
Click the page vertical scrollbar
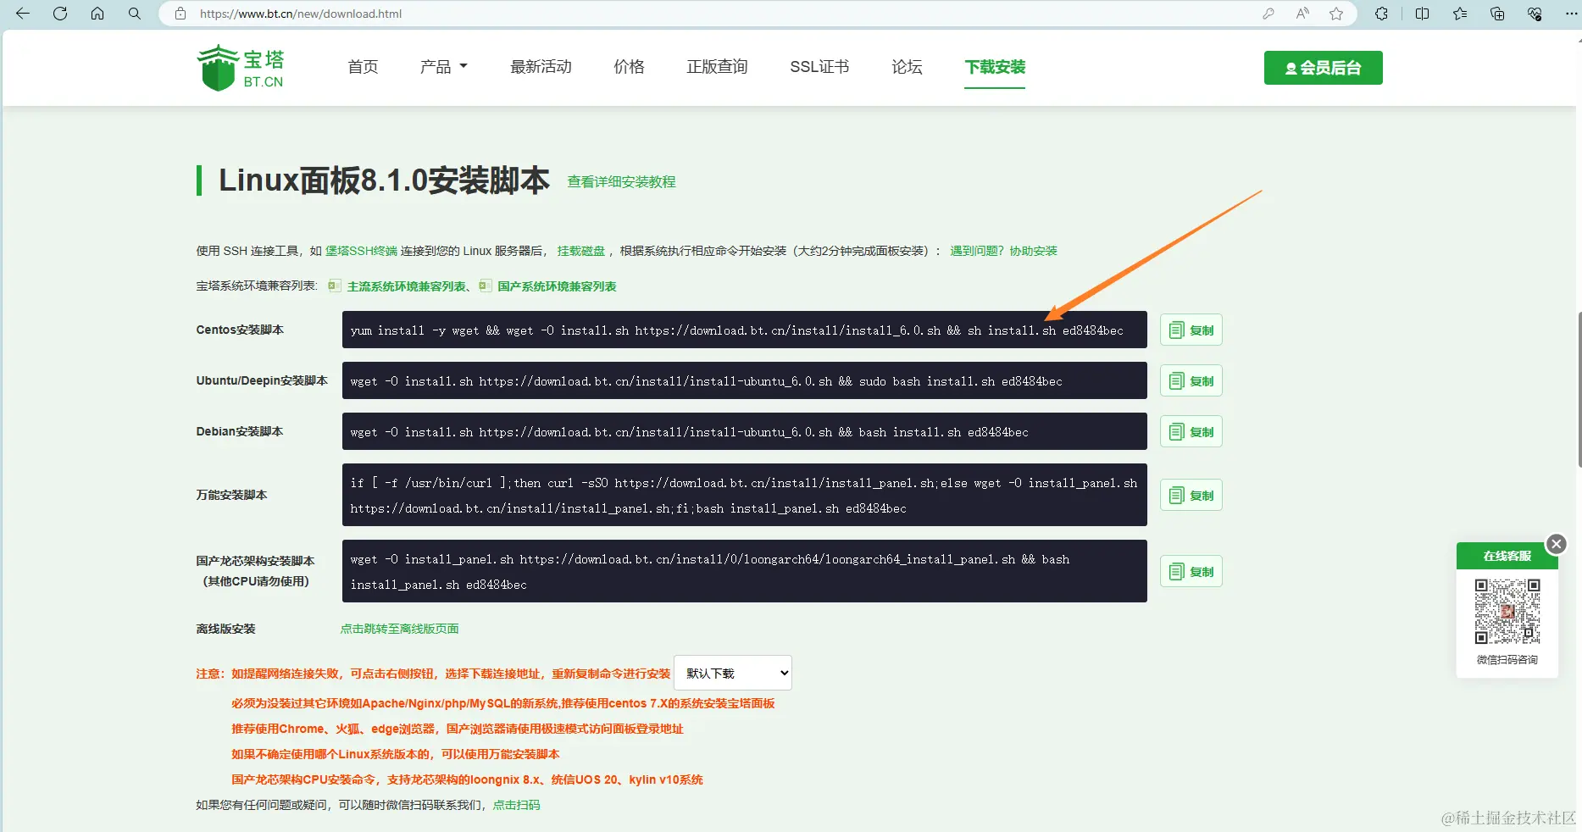pyautogui.click(x=1579, y=390)
